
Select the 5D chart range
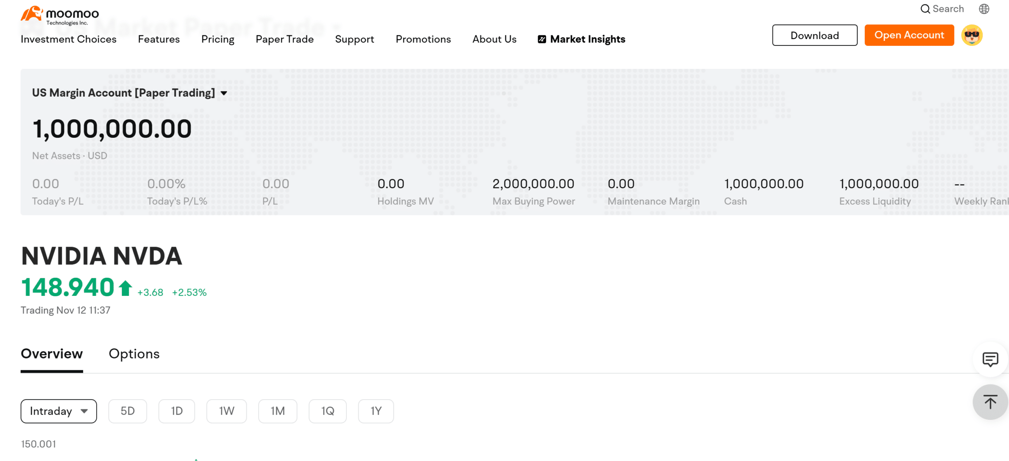pyautogui.click(x=128, y=411)
